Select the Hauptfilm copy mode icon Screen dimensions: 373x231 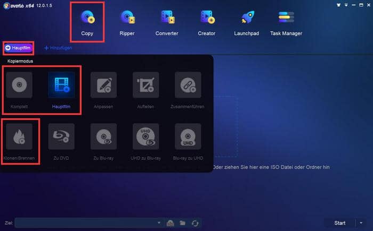click(x=61, y=85)
